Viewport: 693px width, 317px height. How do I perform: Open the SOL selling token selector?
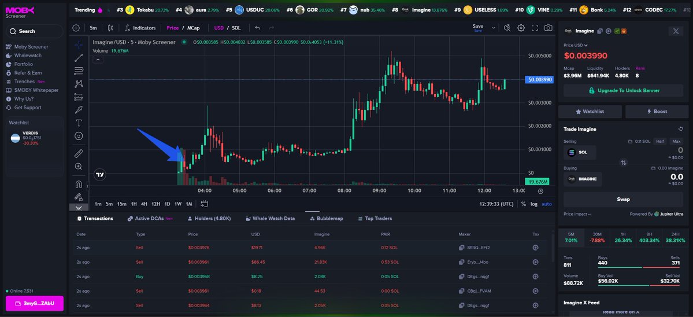[x=580, y=152]
